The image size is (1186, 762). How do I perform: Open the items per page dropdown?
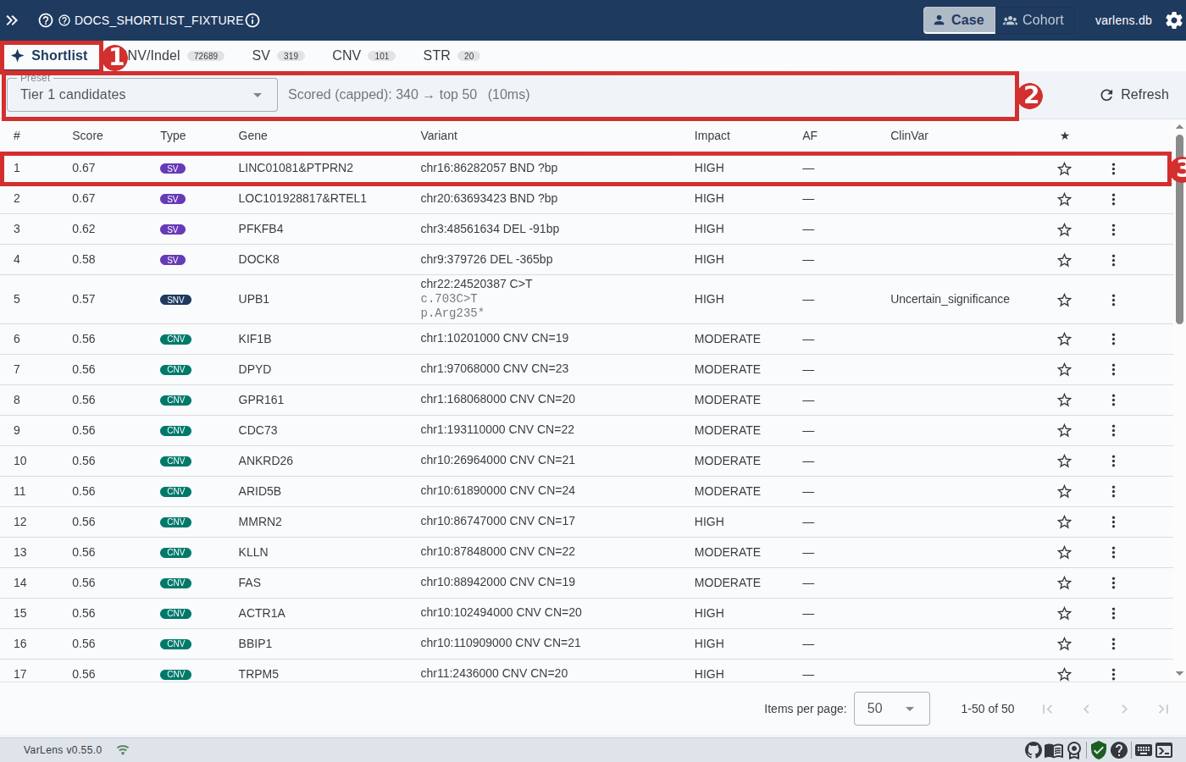point(891,709)
